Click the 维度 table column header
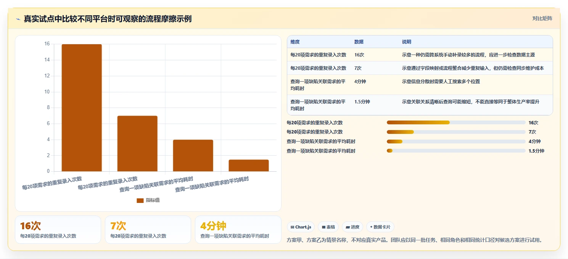The width and height of the screenshot is (568, 259). coord(295,42)
